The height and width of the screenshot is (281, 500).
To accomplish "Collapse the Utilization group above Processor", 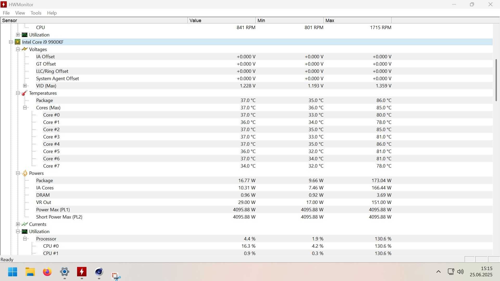I will pyautogui.click(x=18, y=231).
